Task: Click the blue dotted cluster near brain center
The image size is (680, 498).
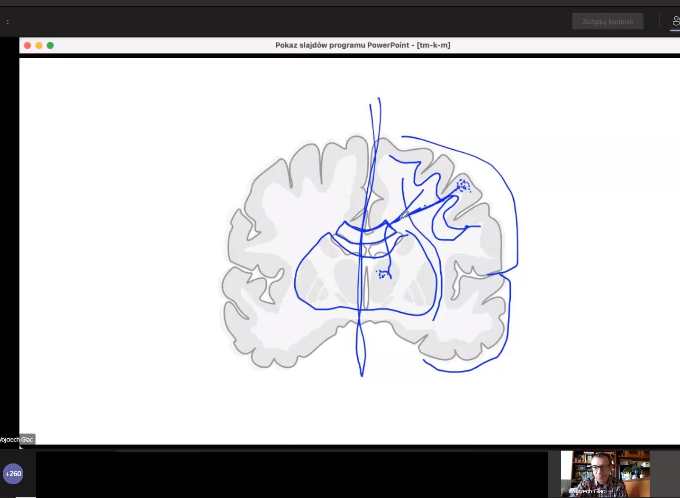Action: pyautogui.click(x=383, y=274)
